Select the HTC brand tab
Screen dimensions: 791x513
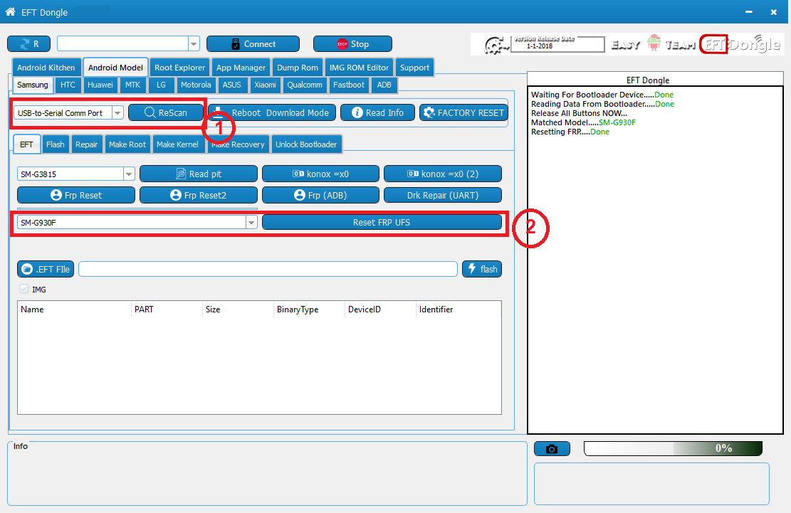tap(68, 85)
